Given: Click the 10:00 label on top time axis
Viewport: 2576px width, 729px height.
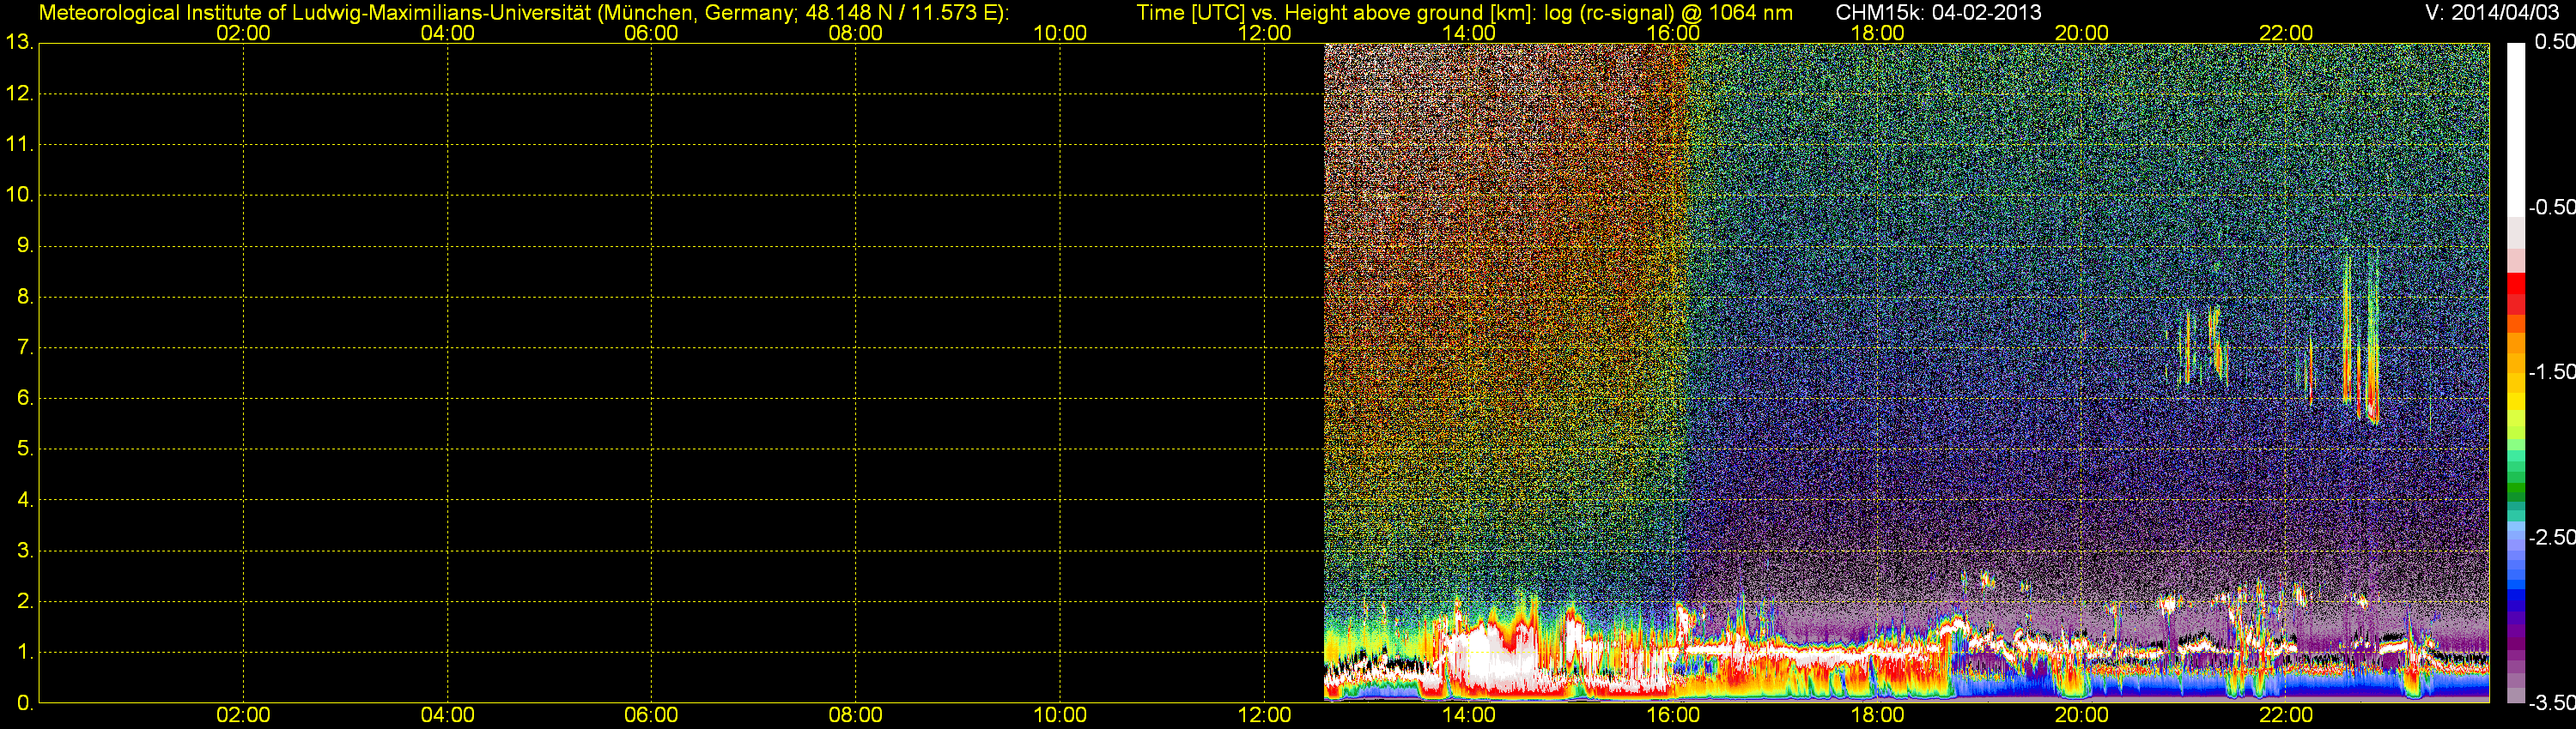Looking at the screenshot, I should click(x=1060, y=33).
